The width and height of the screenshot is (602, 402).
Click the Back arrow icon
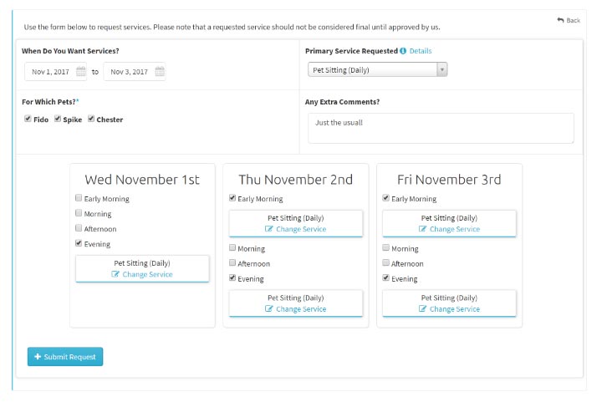pos(560,20)
